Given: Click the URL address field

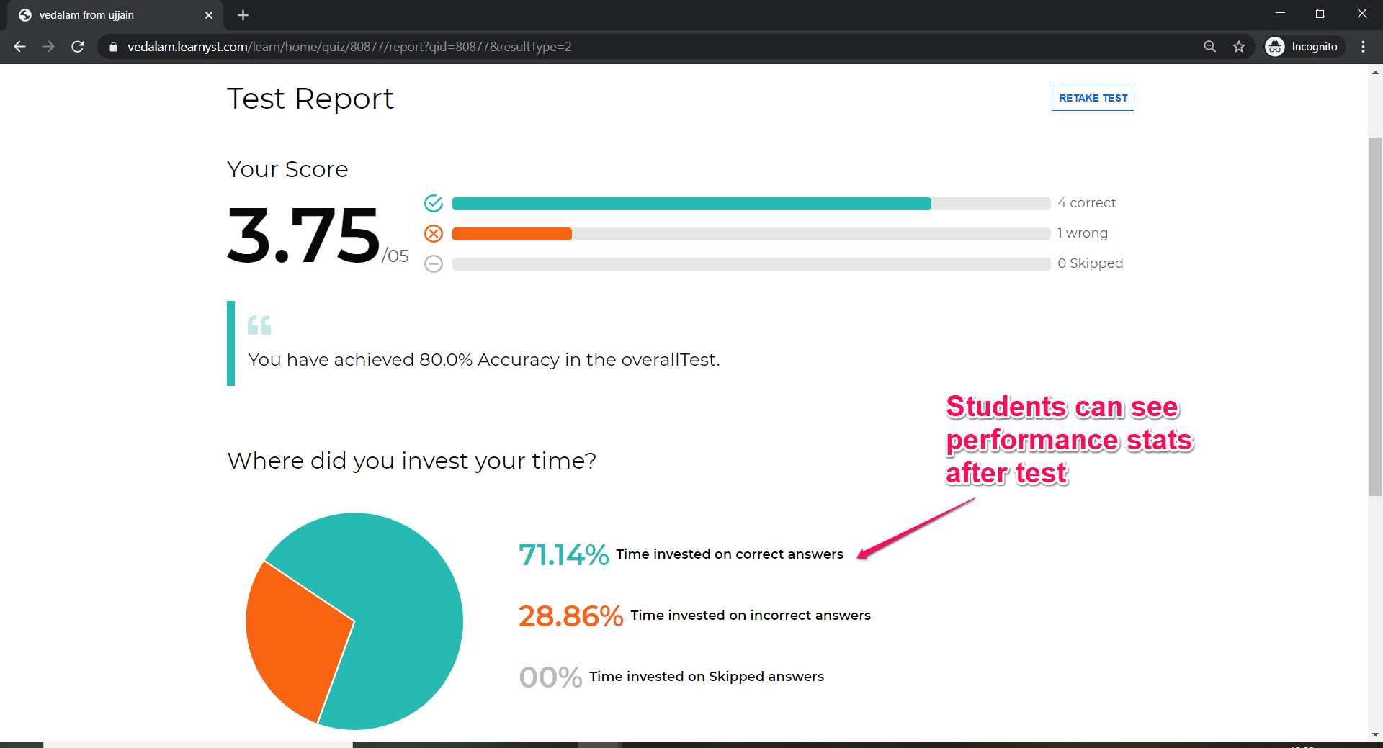Looking at the screenshot, I should [648, 47].
